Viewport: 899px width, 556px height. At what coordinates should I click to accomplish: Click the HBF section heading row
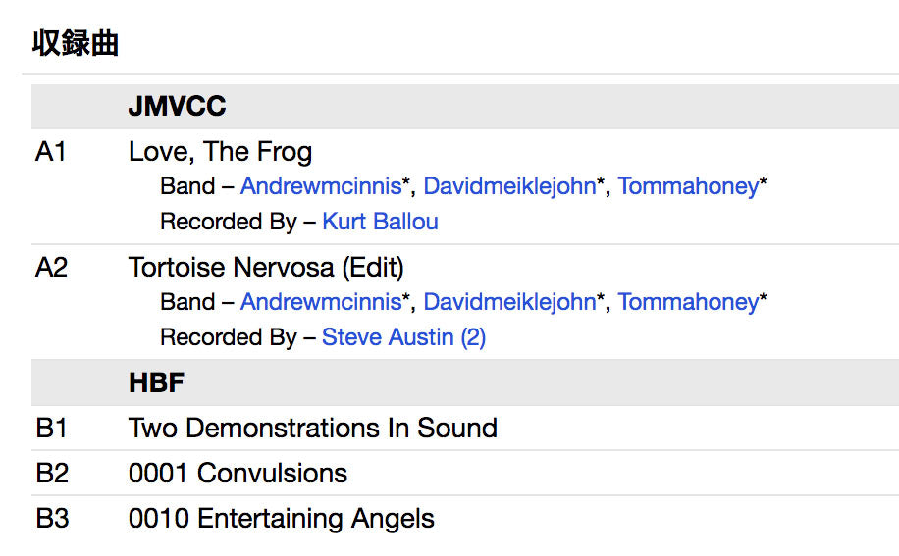[x=156, y=382]
